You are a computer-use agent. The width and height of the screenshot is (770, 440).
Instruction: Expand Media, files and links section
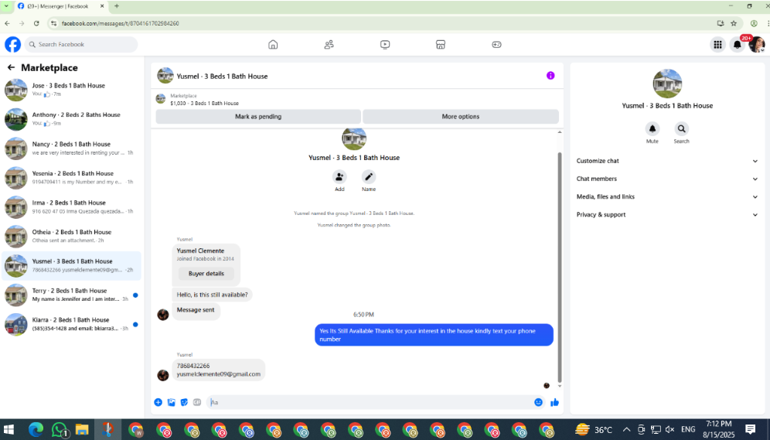tap(667, 196)
